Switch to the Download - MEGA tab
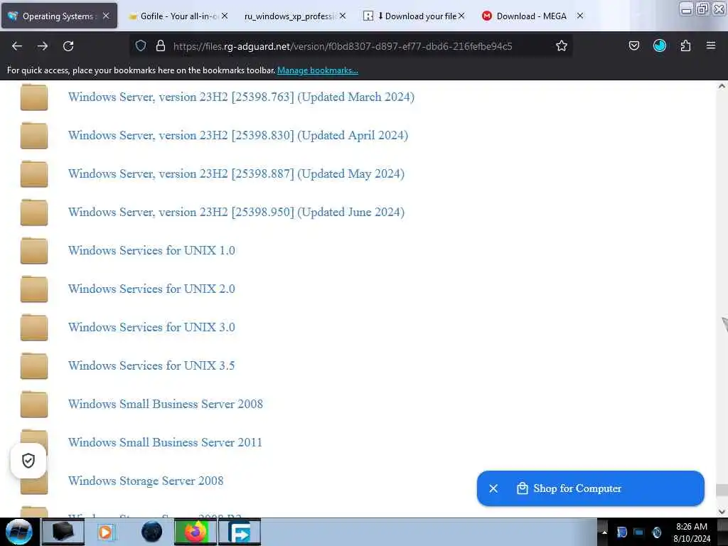This screenshot has width=728, height=546. point(531,16)
